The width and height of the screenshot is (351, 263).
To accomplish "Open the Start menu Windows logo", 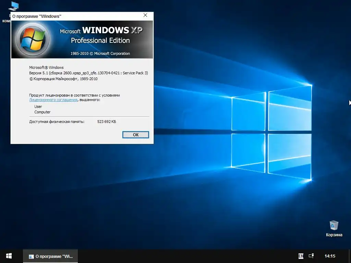I will (x=9, y=256).
